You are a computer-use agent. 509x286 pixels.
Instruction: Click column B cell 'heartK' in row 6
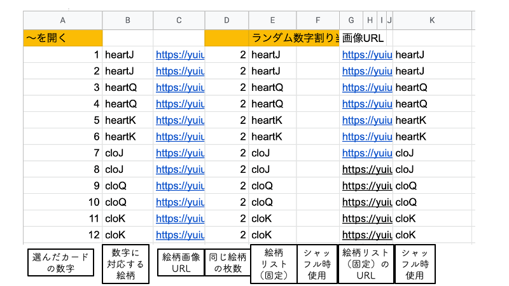pyautogui.click(x=128, y=137)
